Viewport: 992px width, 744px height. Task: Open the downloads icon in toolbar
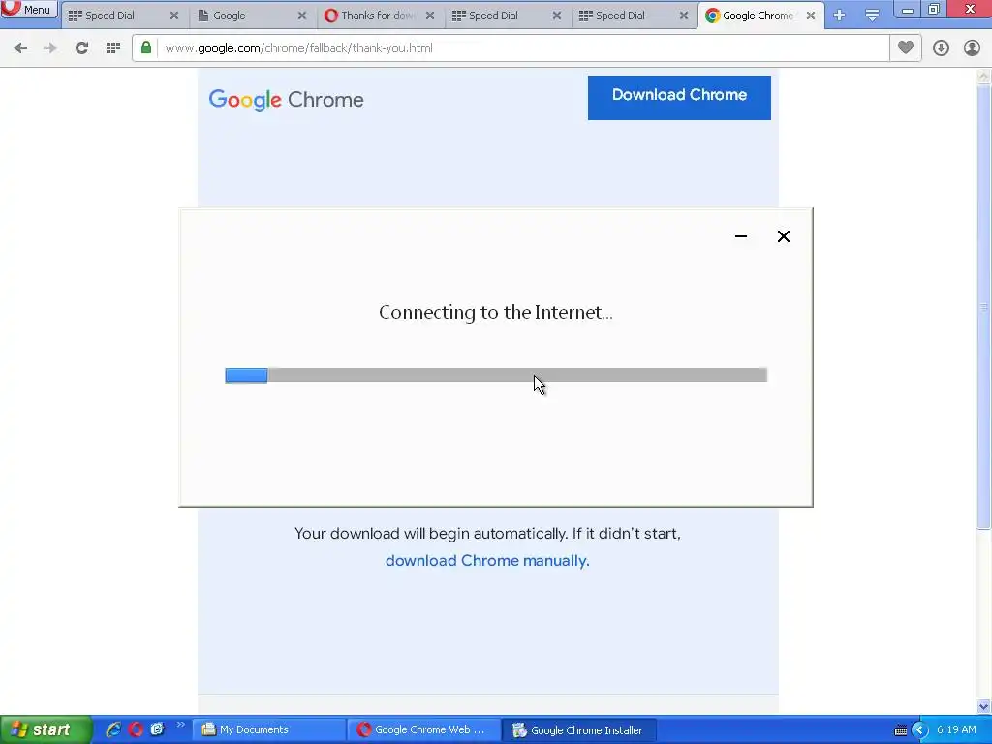(941, 48)
